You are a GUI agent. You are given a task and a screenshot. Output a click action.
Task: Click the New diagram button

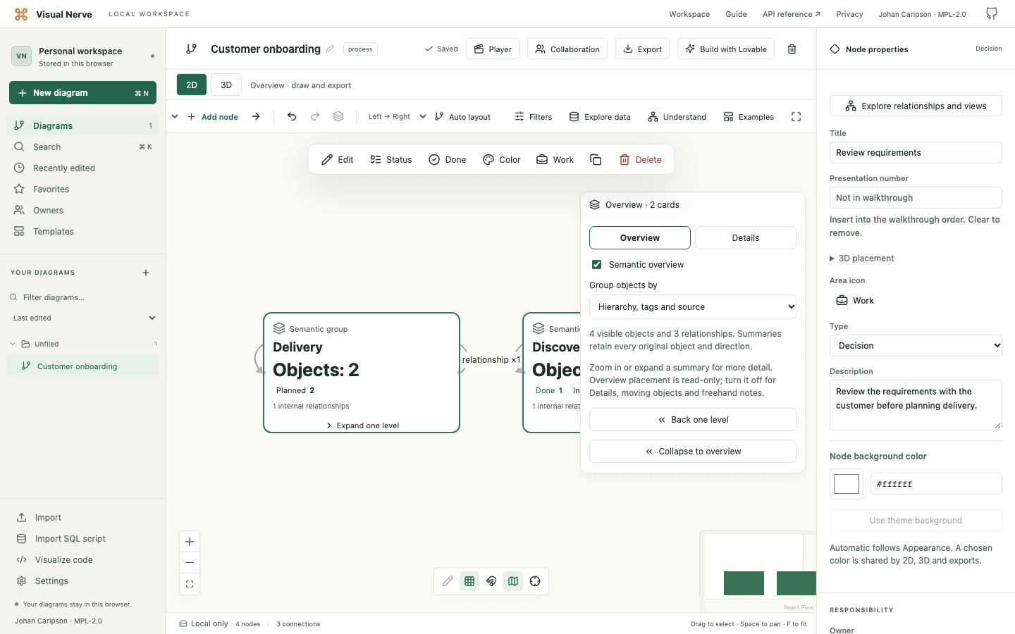pyautogui.click(x=83, y=92)
